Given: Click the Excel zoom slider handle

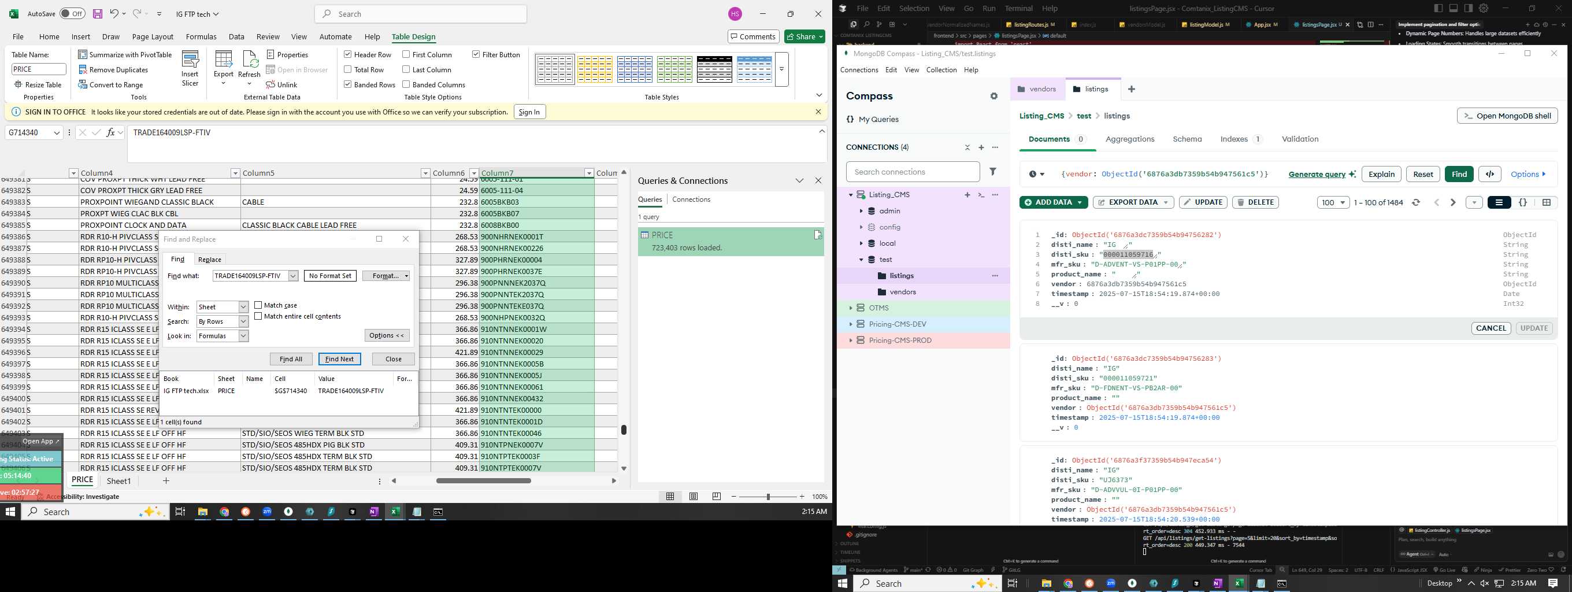Looking at the screenshot, I should (768, 497).
